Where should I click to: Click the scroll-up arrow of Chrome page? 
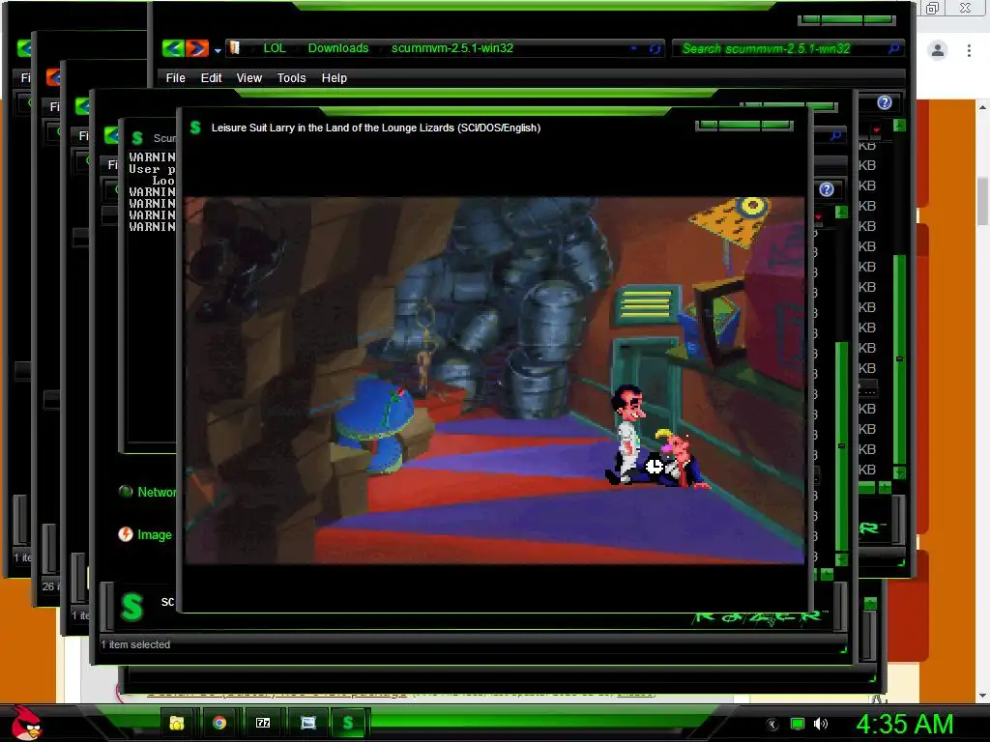point(983,107)
